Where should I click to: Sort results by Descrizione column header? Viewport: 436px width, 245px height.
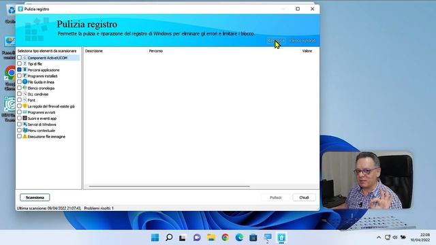point(94,51)
